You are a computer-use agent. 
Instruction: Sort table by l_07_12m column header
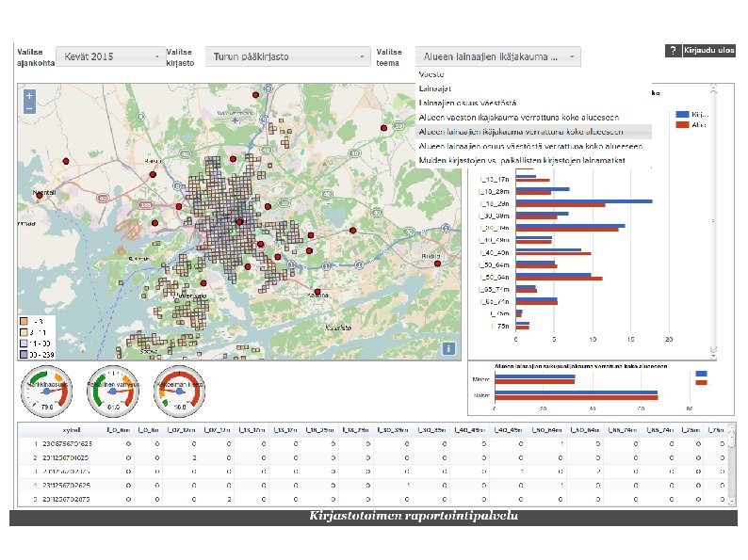point(179,430)
